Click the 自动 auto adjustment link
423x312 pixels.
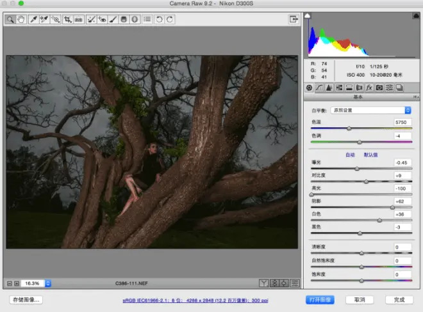coord(350,155)
